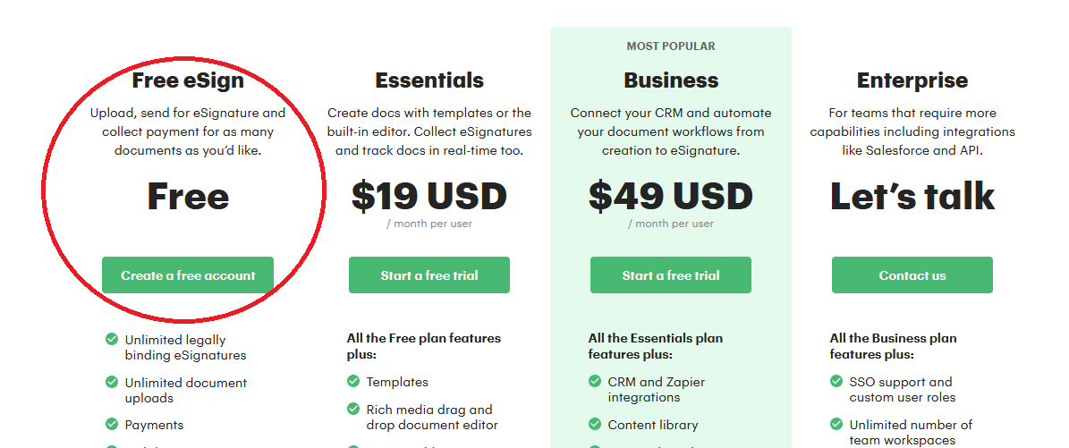Viewport: 1069px width, 448px height.
Task: Click checkmark beside SSO support and custom roles
Action: [x=836, y=381]
